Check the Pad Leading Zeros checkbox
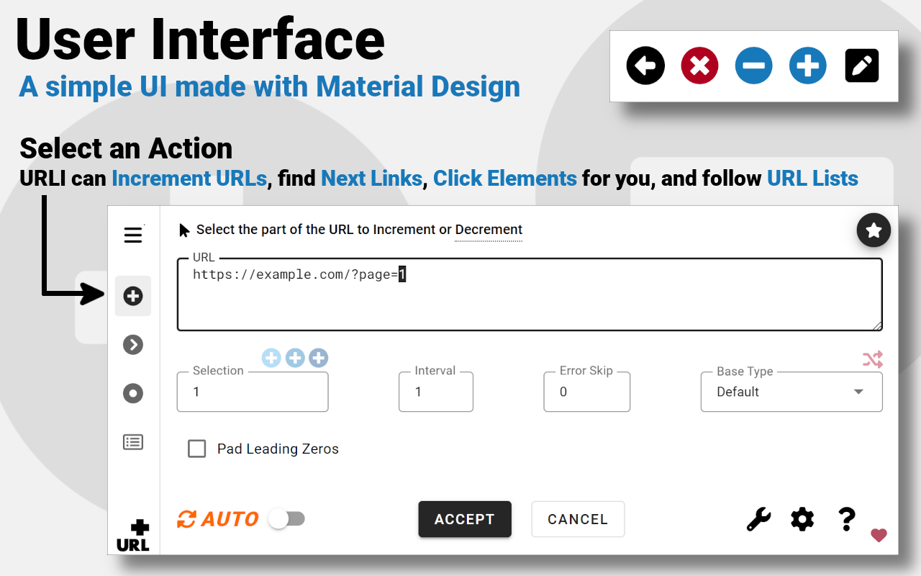This screenshot has width=921, height=576. pos(197,449)
